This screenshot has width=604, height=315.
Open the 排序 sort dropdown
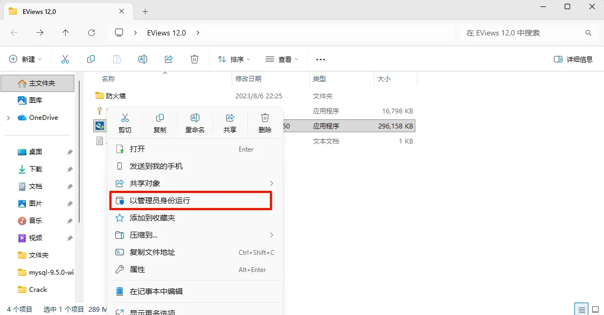[x=234, y=59]
